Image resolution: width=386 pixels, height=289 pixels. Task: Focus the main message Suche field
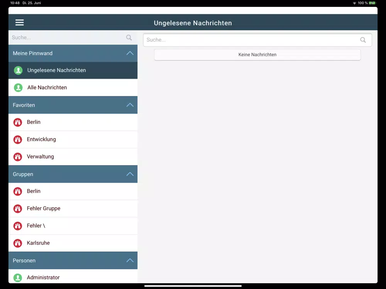257,40
